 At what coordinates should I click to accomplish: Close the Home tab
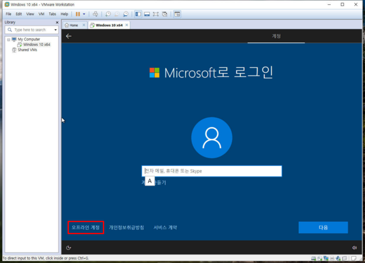(x=84, y=25)
